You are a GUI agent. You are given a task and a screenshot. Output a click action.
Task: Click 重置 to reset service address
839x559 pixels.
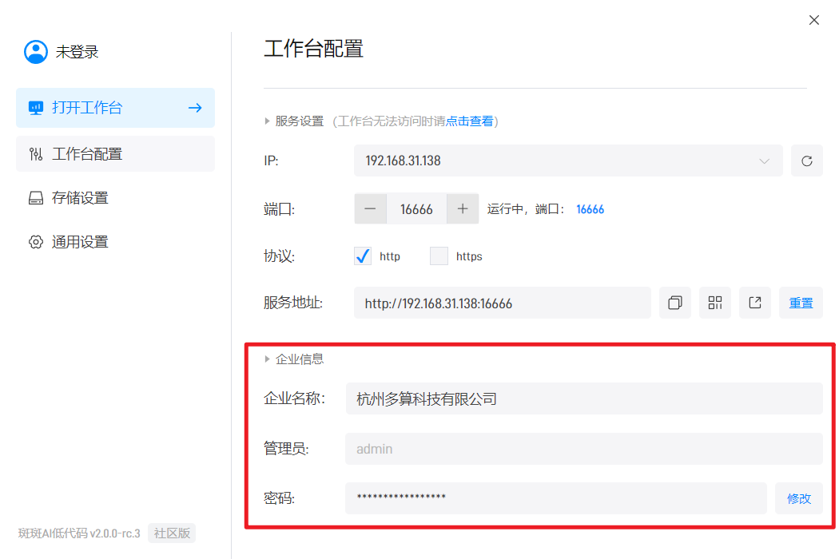[801, 303]
